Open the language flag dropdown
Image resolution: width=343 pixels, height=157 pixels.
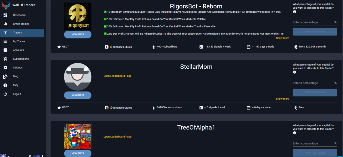coord(4,156)
